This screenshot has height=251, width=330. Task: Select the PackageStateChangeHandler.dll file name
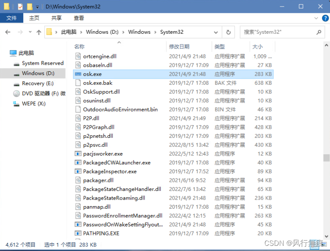coord(122,189)
